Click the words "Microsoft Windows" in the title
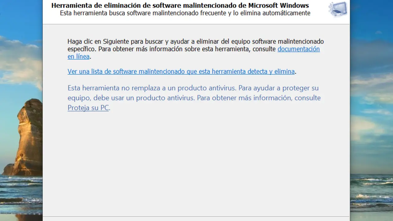The height and width of the screenshot is (221, 393). tap(278, 6)
